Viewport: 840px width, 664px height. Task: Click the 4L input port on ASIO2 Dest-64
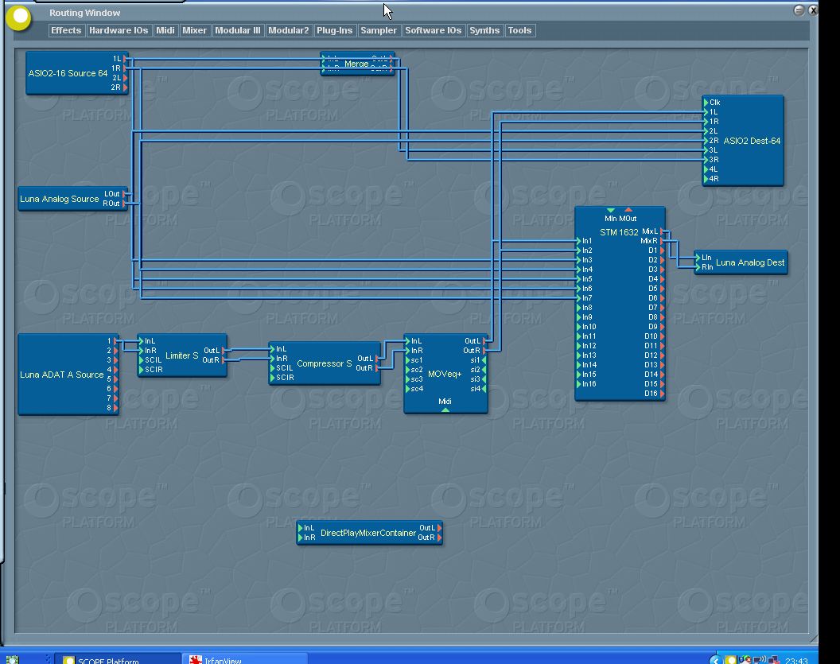(706, 169)
